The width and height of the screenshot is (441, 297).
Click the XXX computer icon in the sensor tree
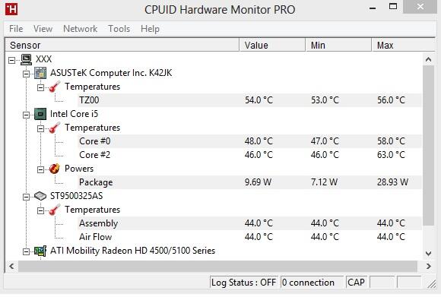[x=26, y=59]
